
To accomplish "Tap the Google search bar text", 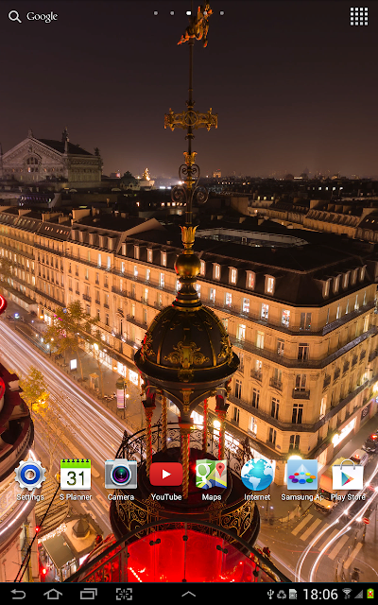I will 42,17.
